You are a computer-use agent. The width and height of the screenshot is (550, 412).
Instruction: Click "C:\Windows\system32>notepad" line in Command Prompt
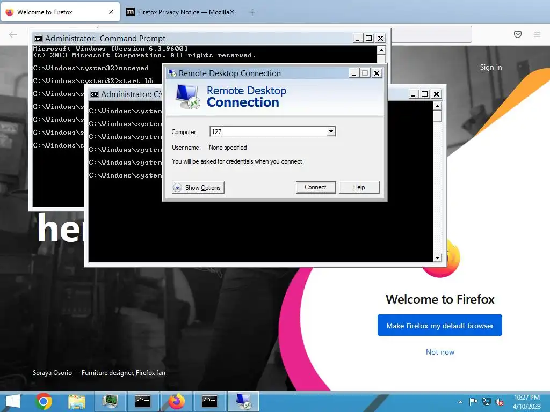point(91,68)
